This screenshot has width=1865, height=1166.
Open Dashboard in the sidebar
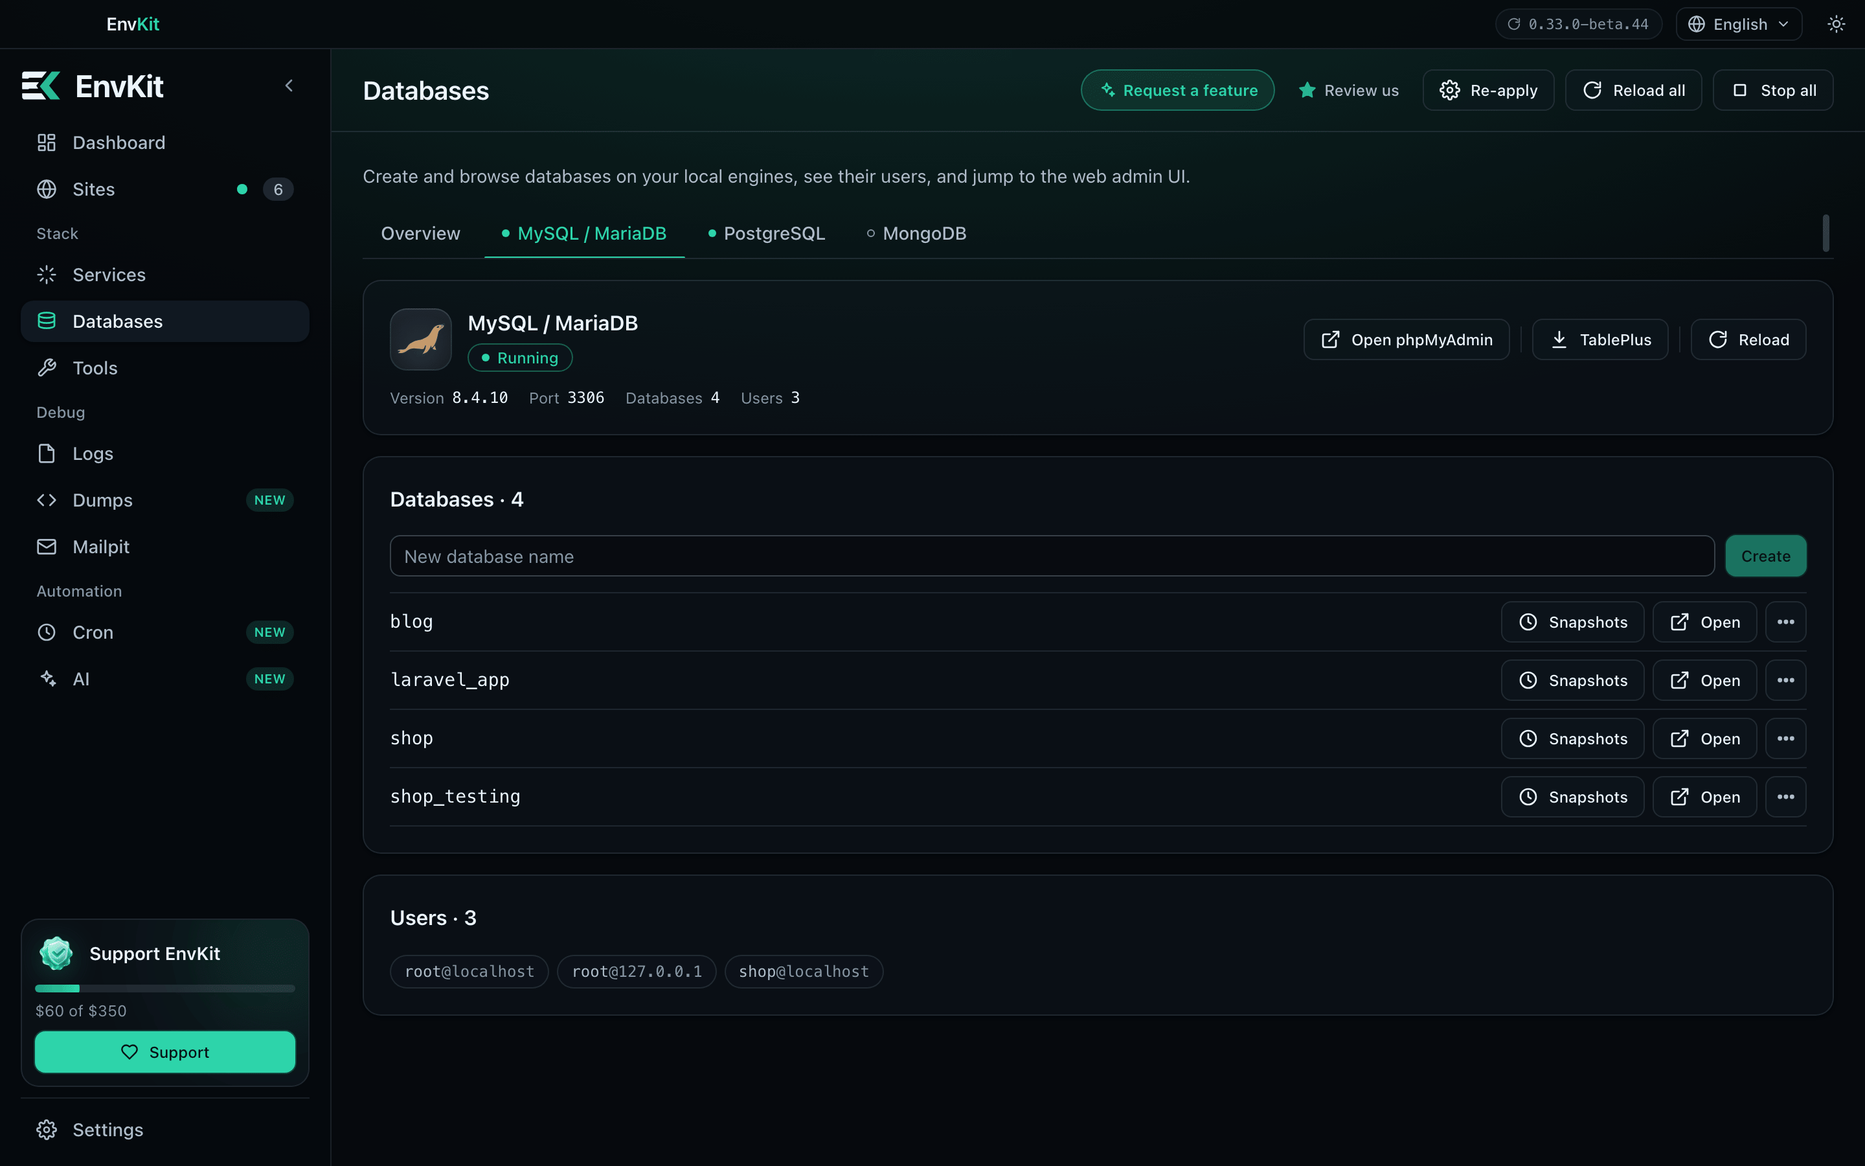(x=165, y=143)
